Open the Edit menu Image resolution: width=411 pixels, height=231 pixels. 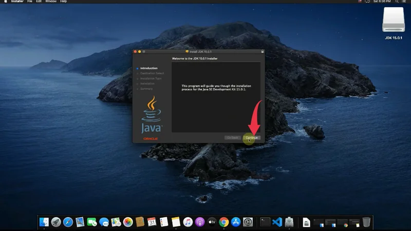click(39, 2)
